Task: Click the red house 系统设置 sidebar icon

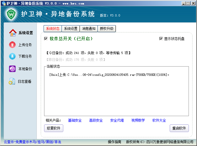Action: click(x=13, y=33)
